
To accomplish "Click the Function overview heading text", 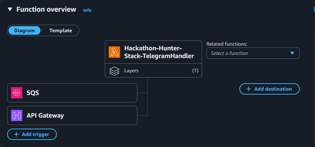I will [x=46, y=10].
